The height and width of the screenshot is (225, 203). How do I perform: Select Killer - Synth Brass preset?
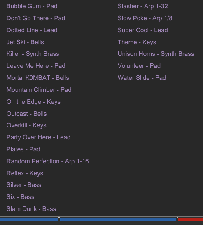pos(33,54)
